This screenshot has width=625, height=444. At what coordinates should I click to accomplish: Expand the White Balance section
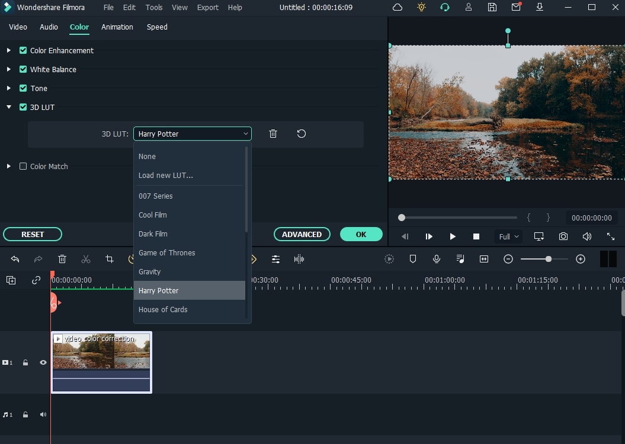click(x=9, y=70)
